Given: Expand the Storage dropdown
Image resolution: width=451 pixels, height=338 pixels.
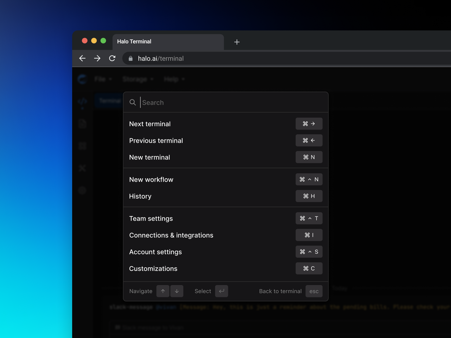Looking at the screenshot, I should pyautogui.click(x=136, y=79).
